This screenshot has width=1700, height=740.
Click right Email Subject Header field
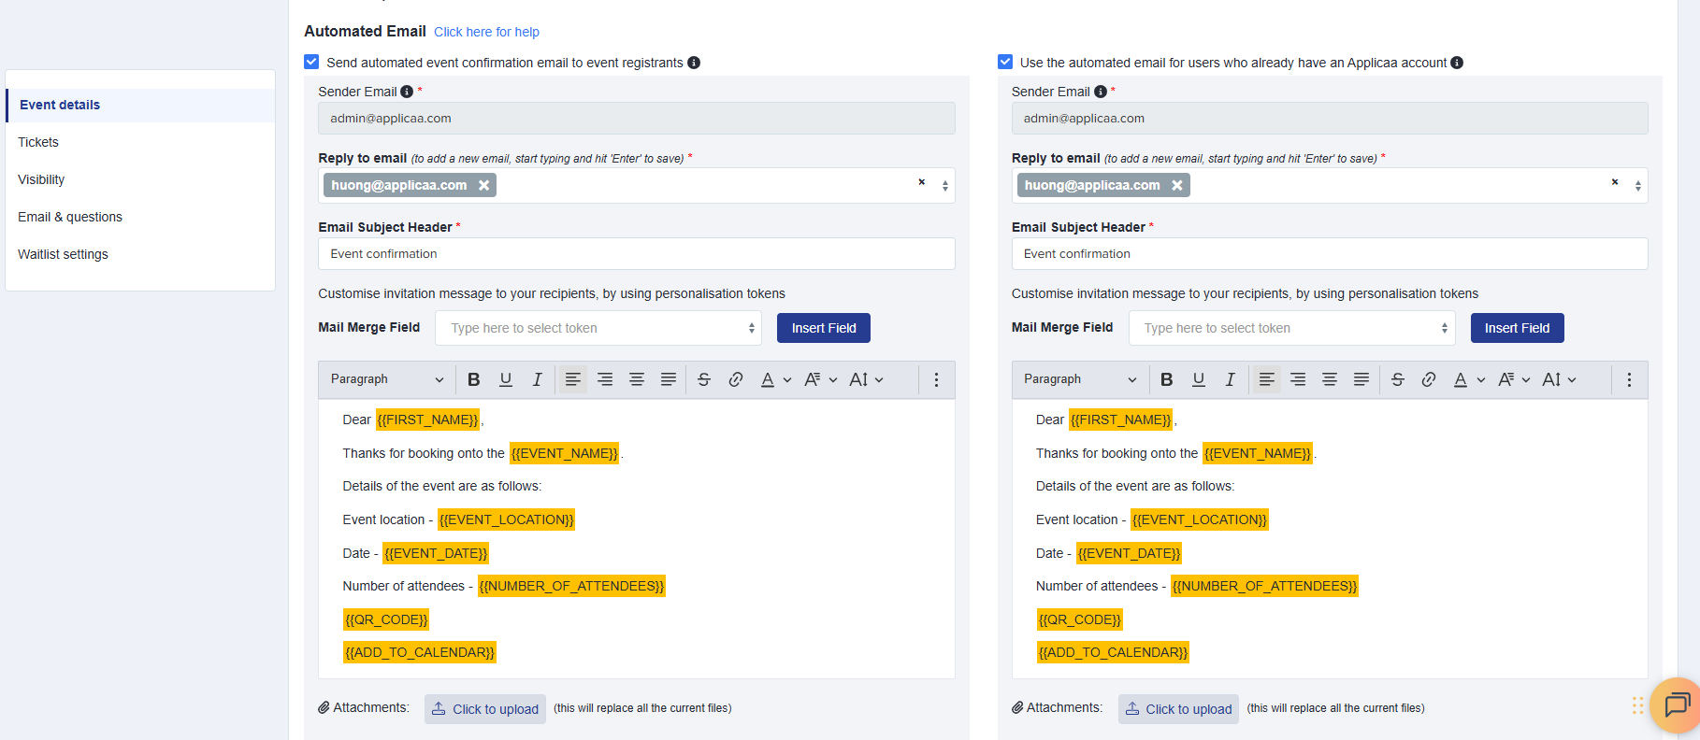[1330, 254]
